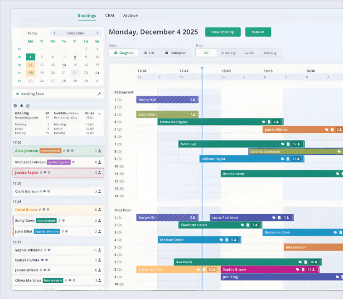Click the note icon on Emma Rodriguez's booking bar
The width and height of the screenshot is (343, 299).
269,122
